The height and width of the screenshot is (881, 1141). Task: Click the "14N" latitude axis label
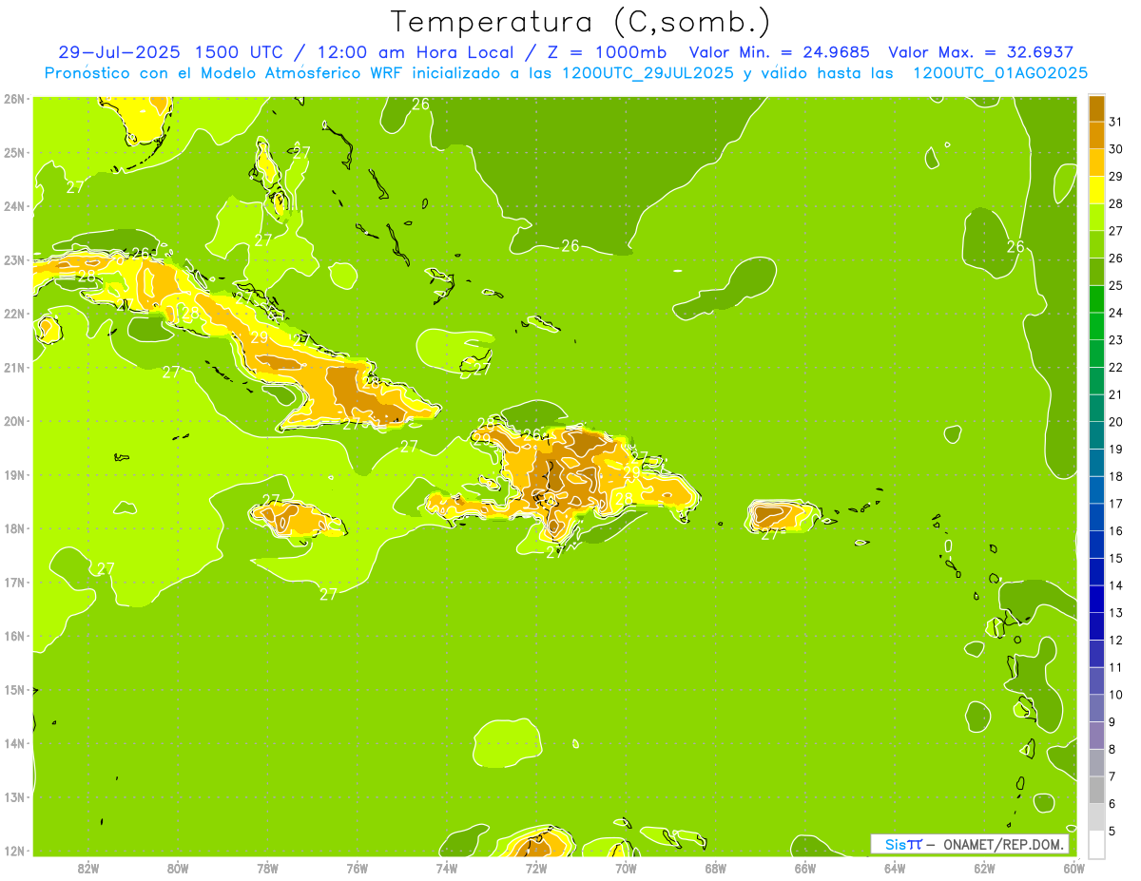(13, 742)
